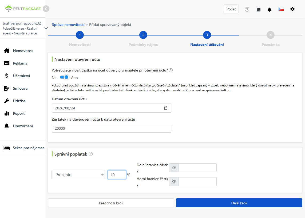Click the Počet button
This screenshot has height=218, width=305.
[231, 9]
